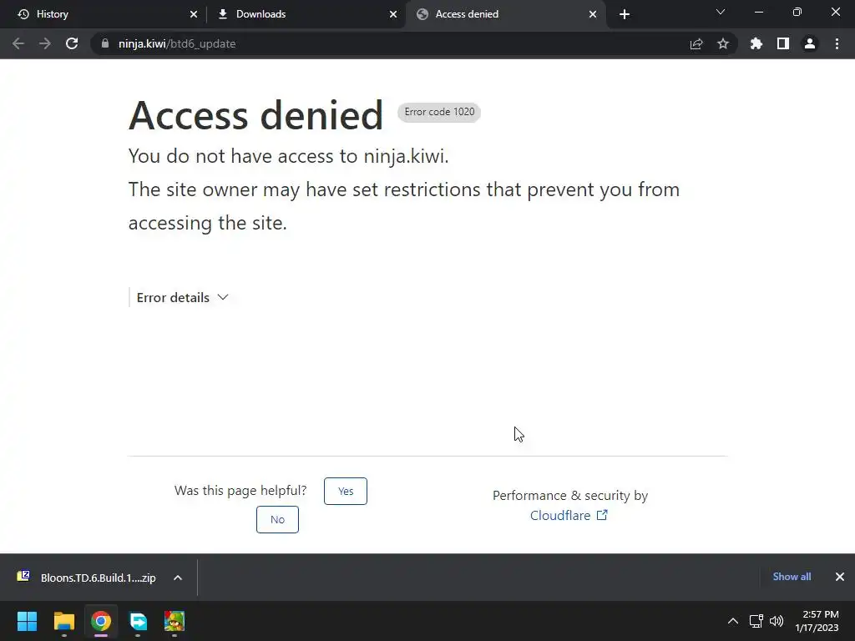Close the Access denied tab
Screen dimensions: 855x641
tap(593, 14)
